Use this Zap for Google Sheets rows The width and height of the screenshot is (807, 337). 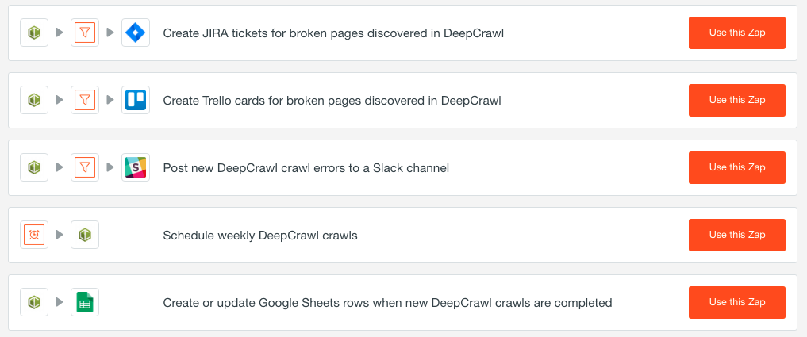point(736,303)
